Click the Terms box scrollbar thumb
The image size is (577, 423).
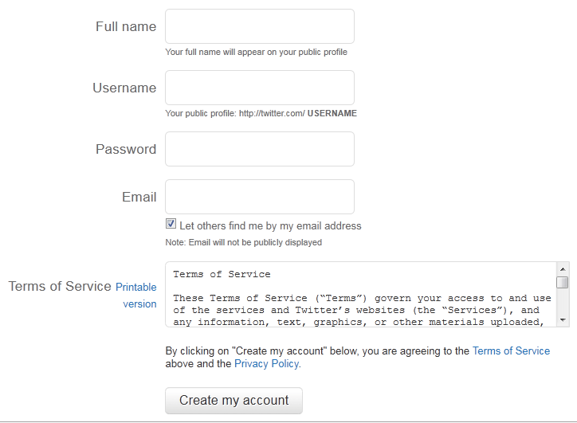click(563, 282)
